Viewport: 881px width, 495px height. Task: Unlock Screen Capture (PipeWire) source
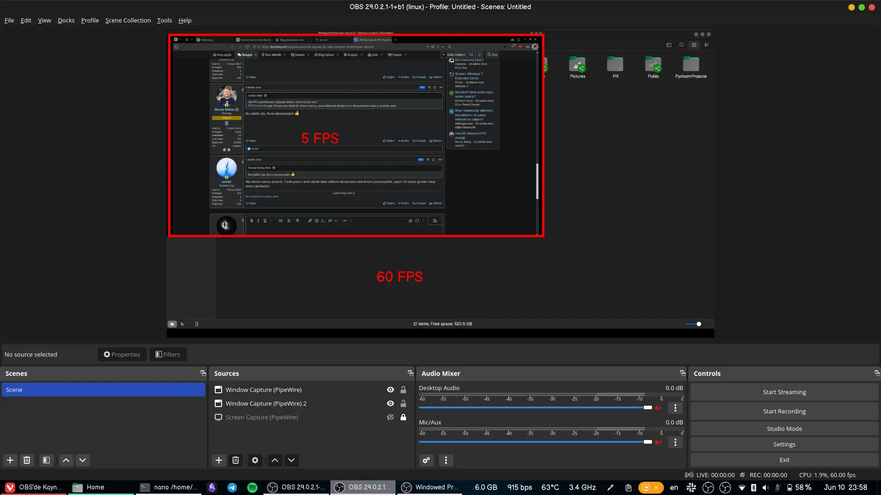[403, 417]
